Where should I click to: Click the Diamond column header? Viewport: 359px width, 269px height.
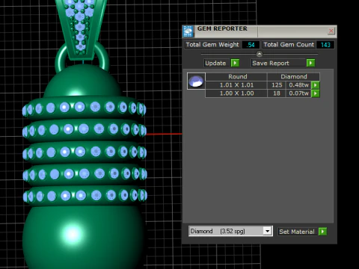[294, 76]
